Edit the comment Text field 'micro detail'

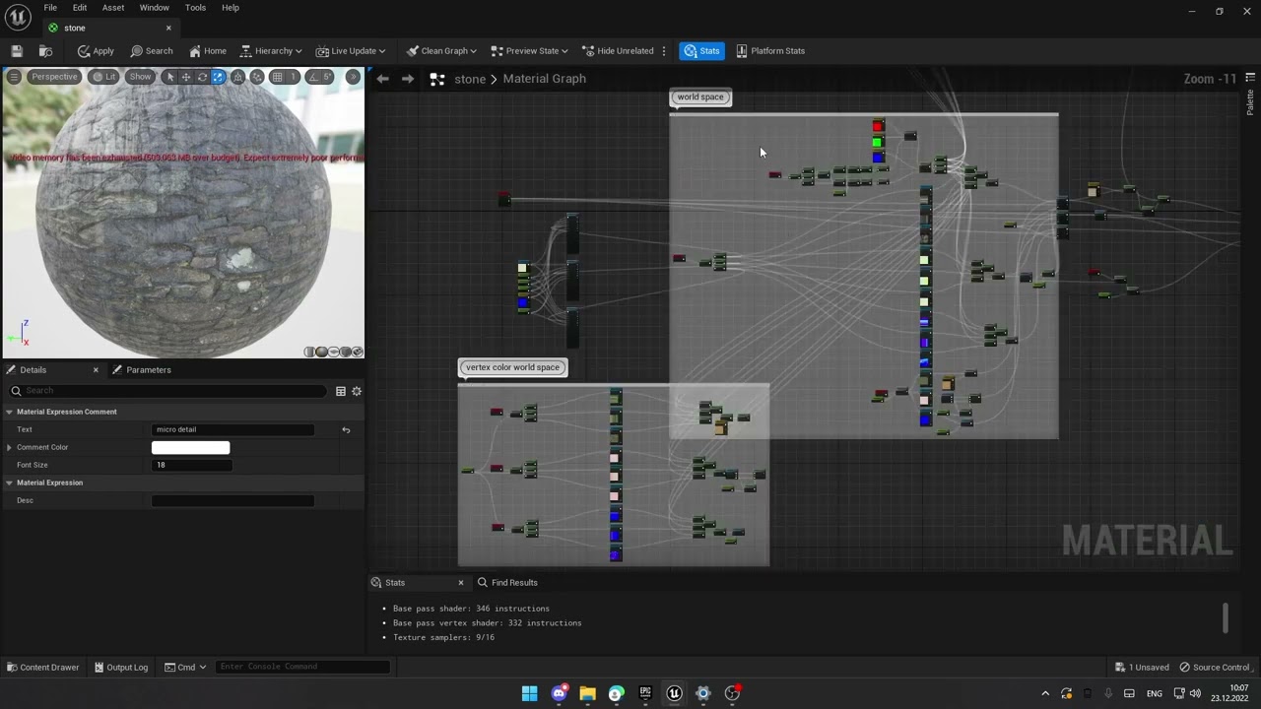click(233, 429)
